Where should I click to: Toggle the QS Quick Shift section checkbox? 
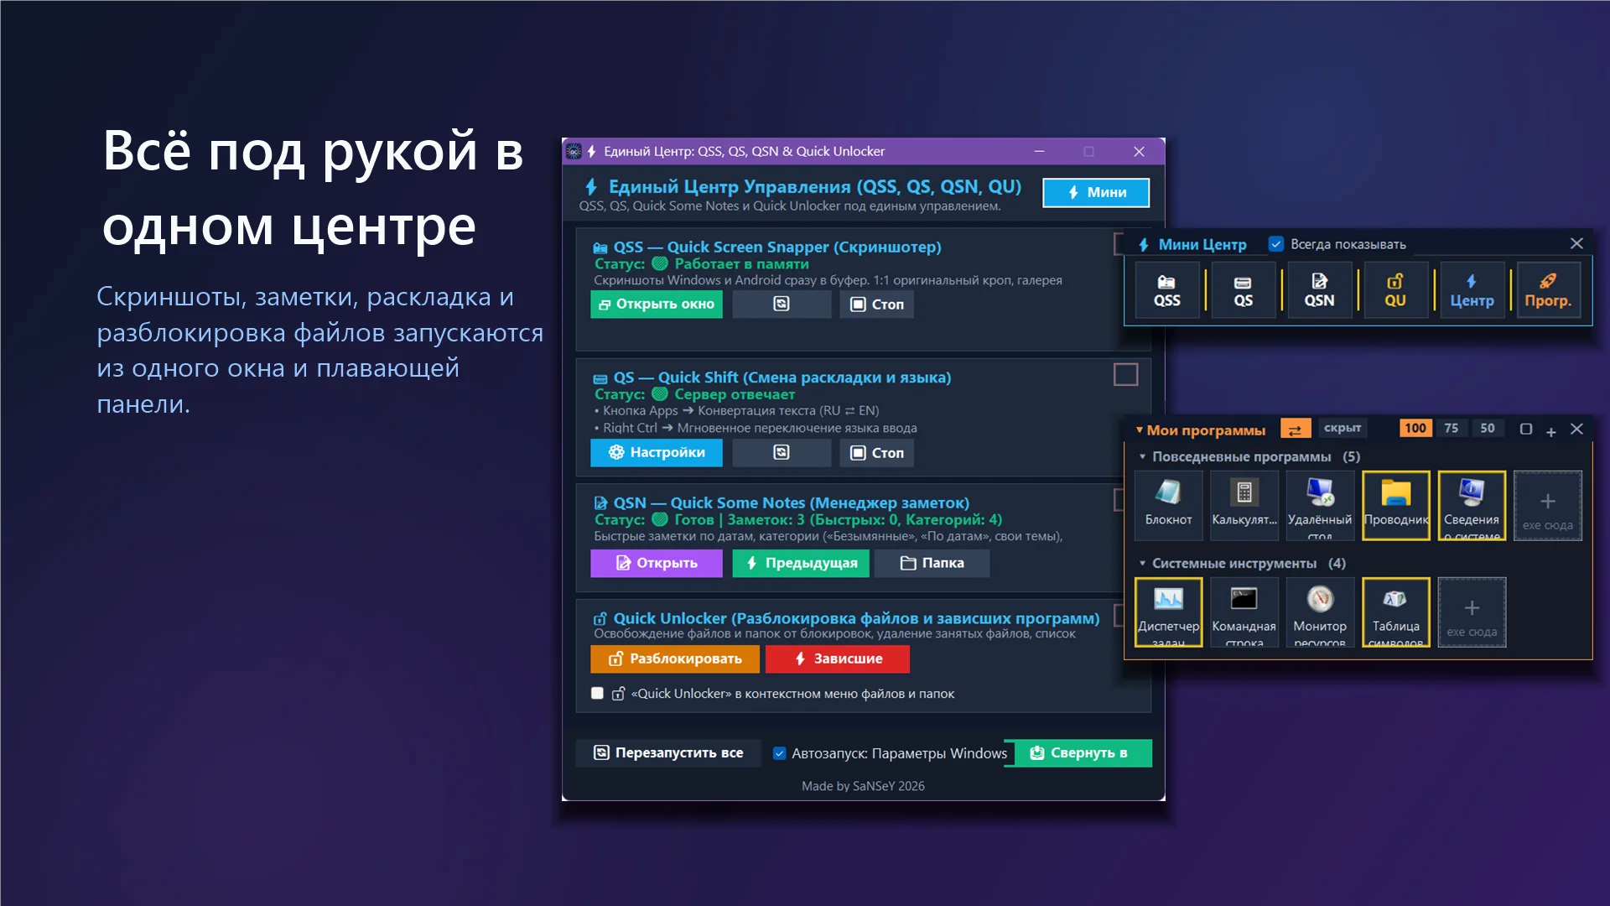pos(1125,374)
